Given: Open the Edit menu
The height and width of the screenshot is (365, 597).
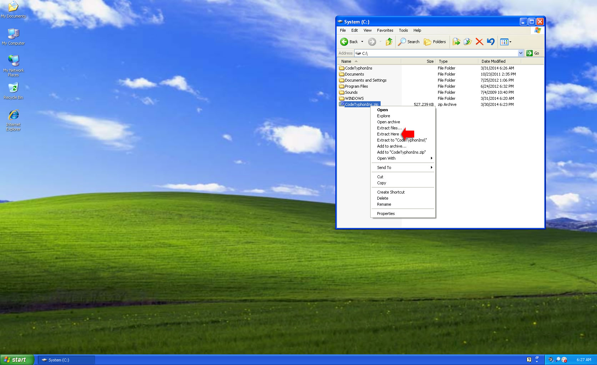Looking at the screenshot, I should point(355,30).
